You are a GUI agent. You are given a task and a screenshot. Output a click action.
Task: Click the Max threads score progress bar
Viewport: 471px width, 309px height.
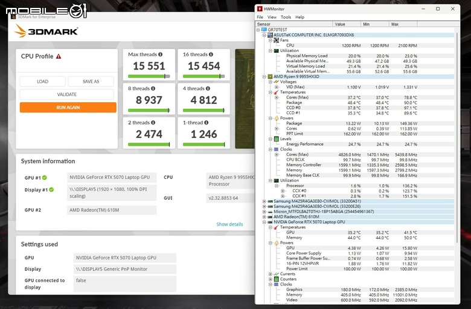149,76
